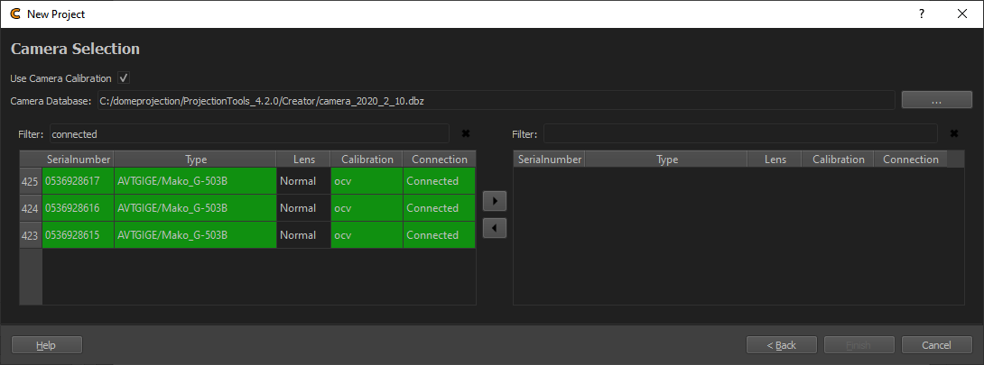Click the Help button

pyautogui.click(x=46, y=345)
